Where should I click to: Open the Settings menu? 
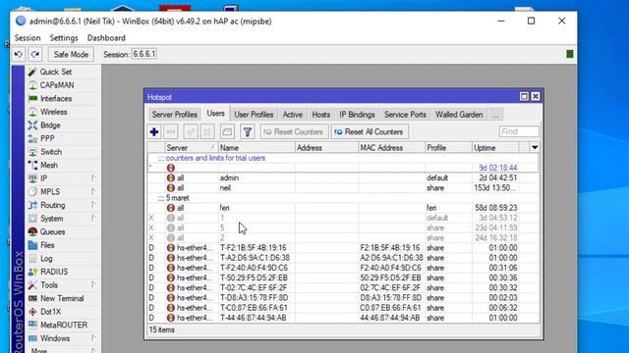[64, 38]
